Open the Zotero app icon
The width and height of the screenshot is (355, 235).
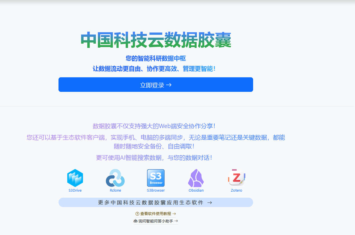(x=237, y=177)
